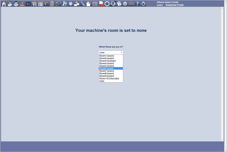227x152 pixels.
Task: Click the ewiley username link
Action: [x=160, y=5]
